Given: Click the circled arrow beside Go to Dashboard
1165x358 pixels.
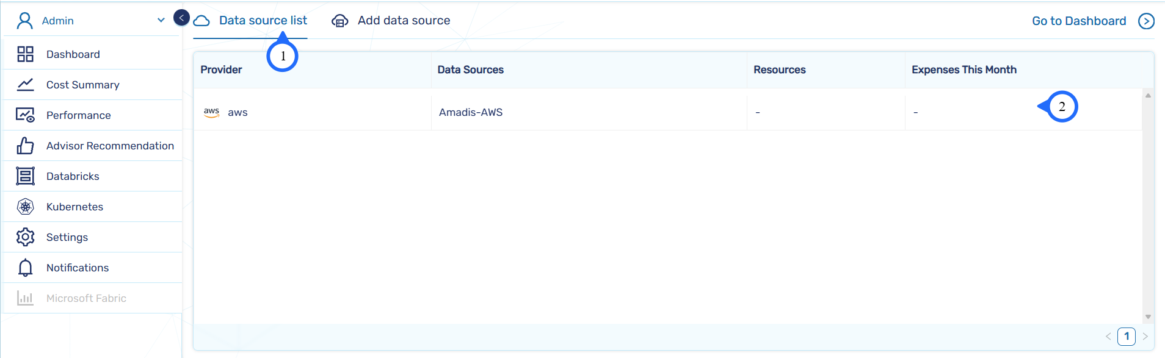Looking at the screenshot, I should [1146, 21].
